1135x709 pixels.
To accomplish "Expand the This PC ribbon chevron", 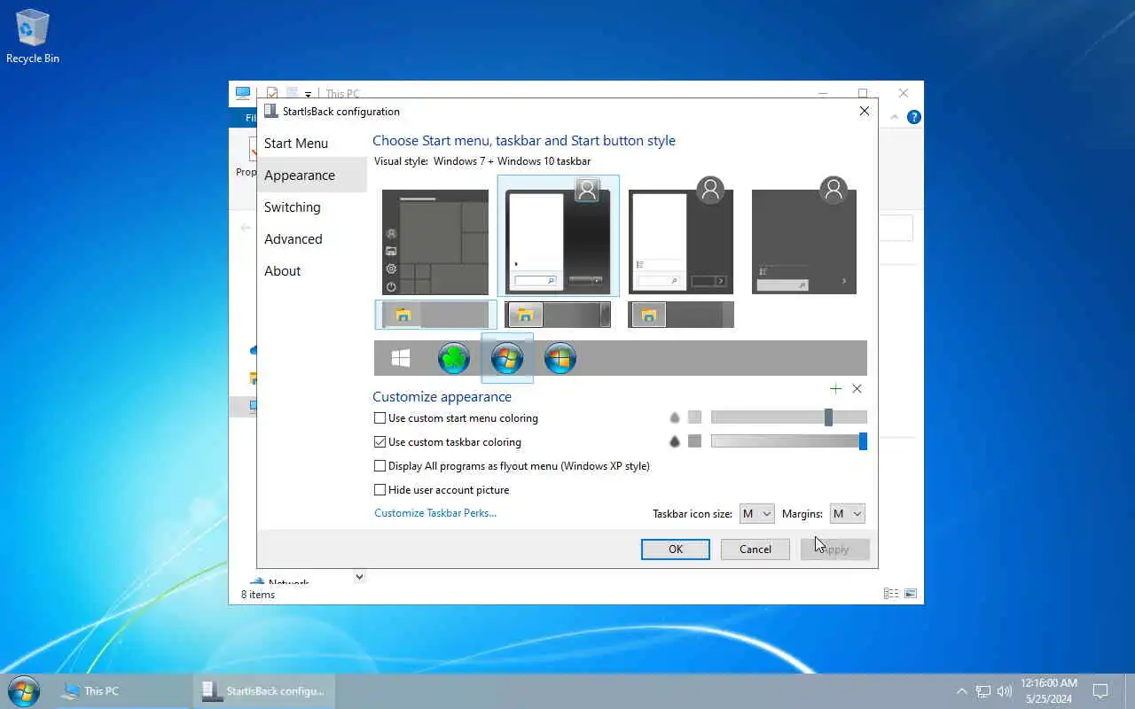I will (x=896, y=117).
